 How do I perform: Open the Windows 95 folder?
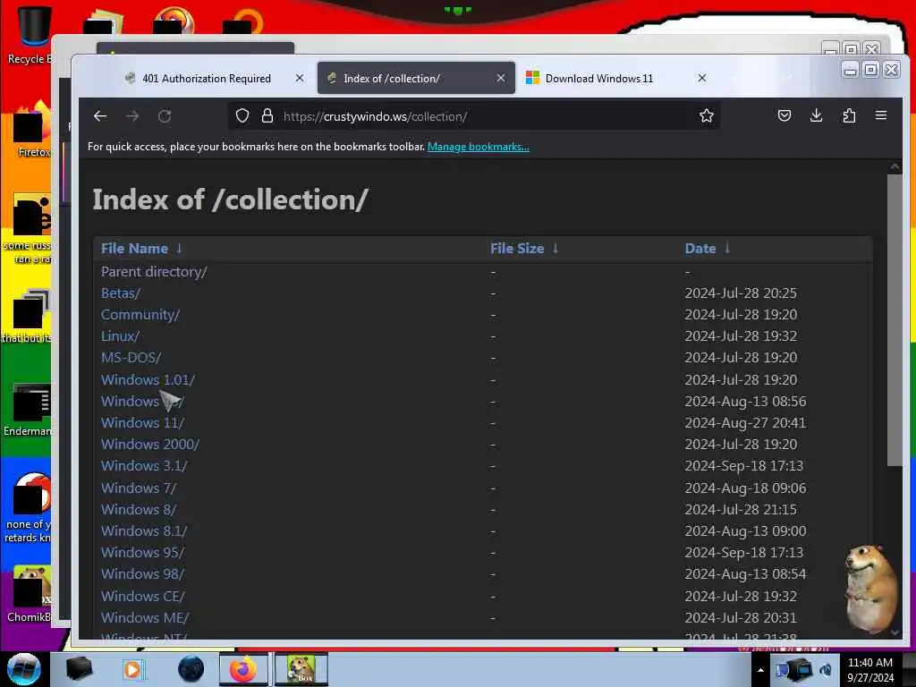click(x=142, y=553)
